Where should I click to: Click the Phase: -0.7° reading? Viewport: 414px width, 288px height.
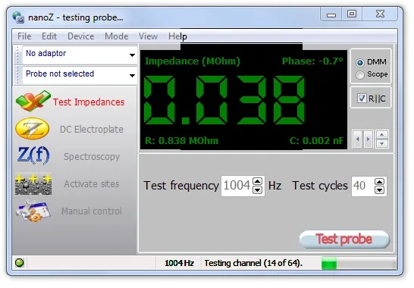tap(312, 61)
